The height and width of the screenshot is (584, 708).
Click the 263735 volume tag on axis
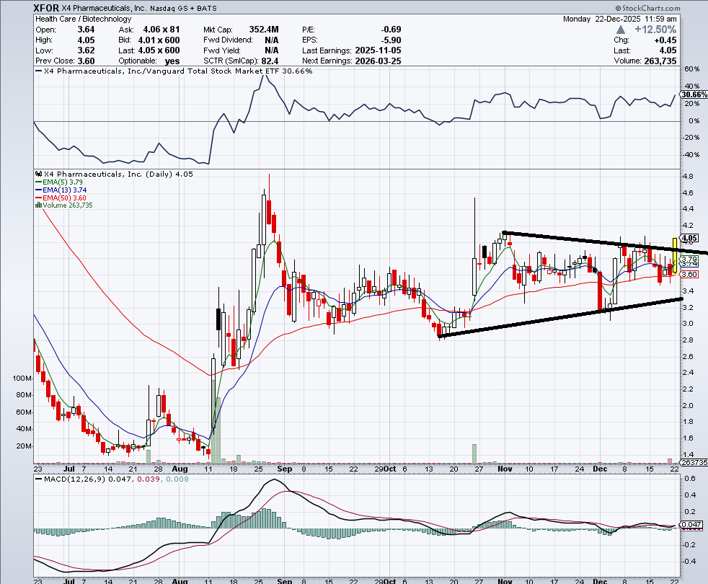[694, 462]
